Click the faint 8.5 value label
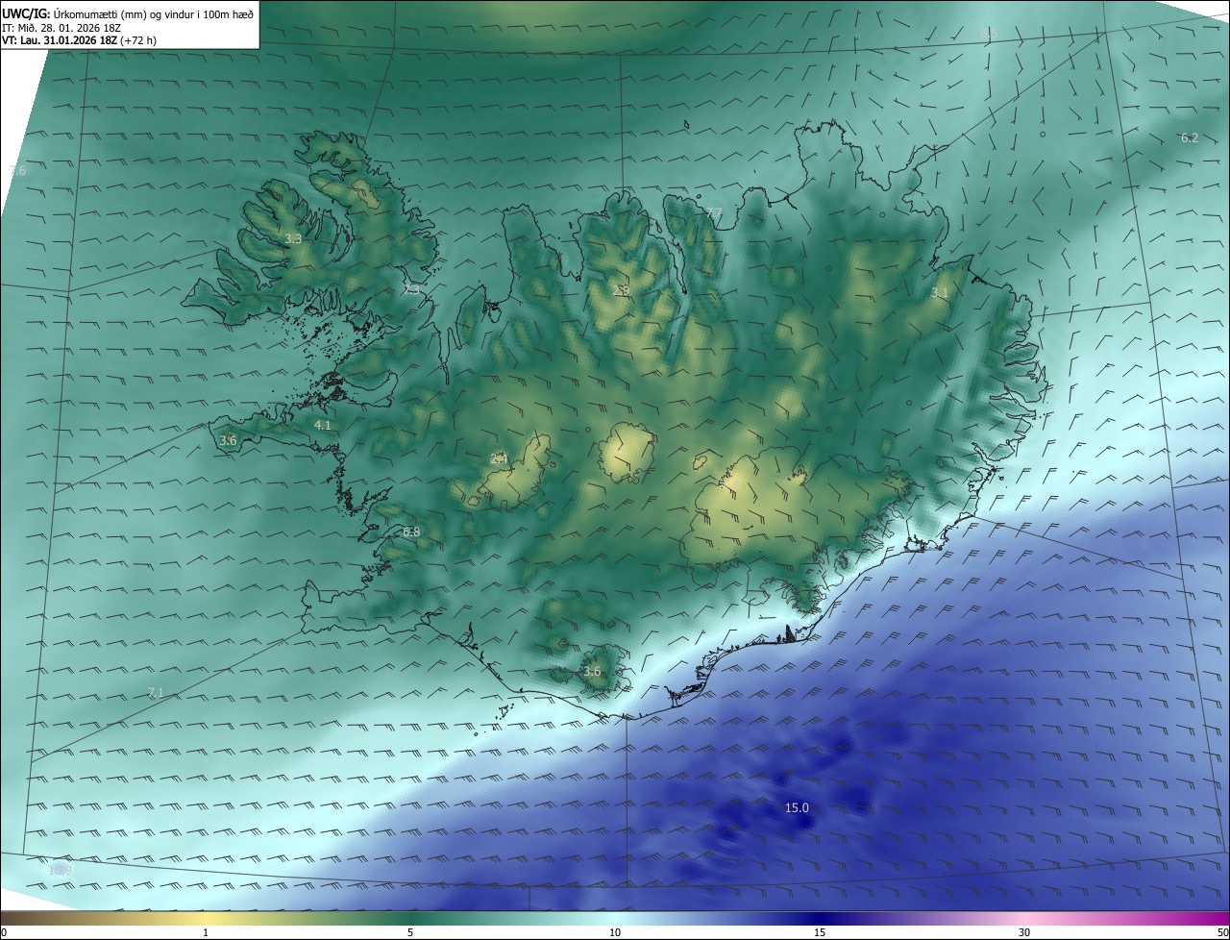Screen dimensions: 1230x940 [x=989, y=34]
